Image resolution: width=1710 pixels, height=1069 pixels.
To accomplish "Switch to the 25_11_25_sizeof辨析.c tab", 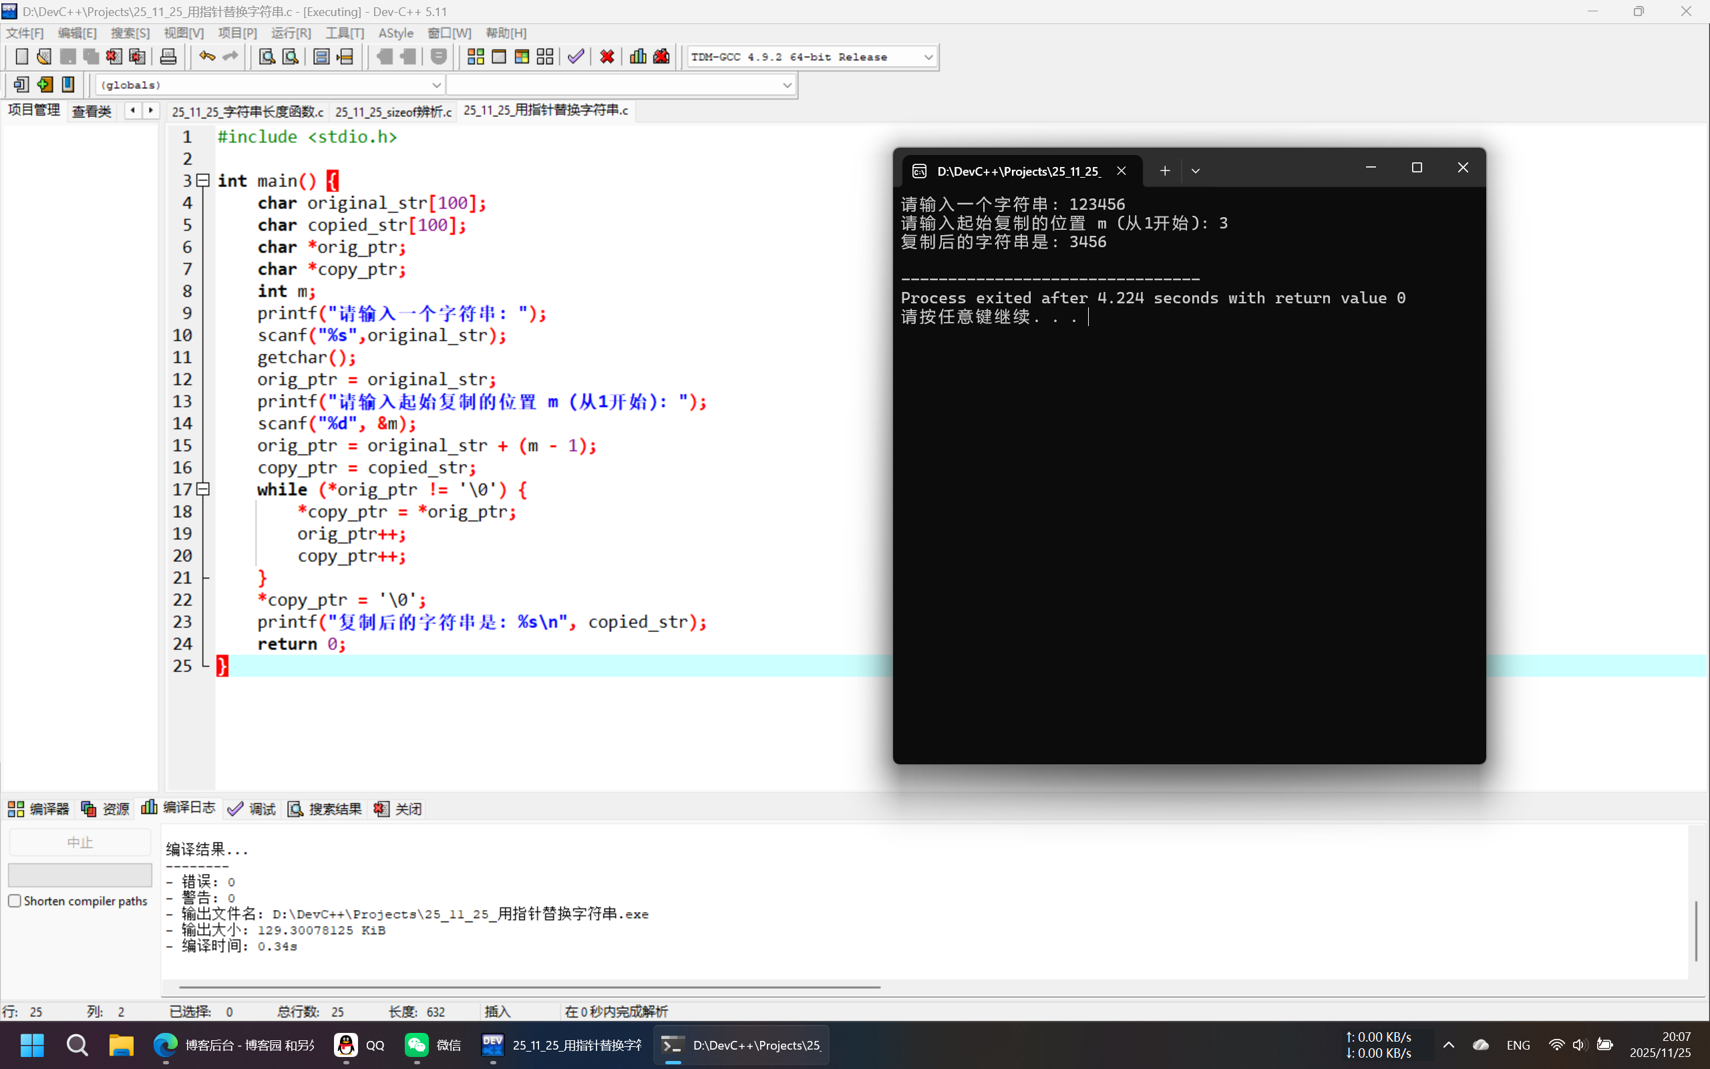I will pos(393,112).
